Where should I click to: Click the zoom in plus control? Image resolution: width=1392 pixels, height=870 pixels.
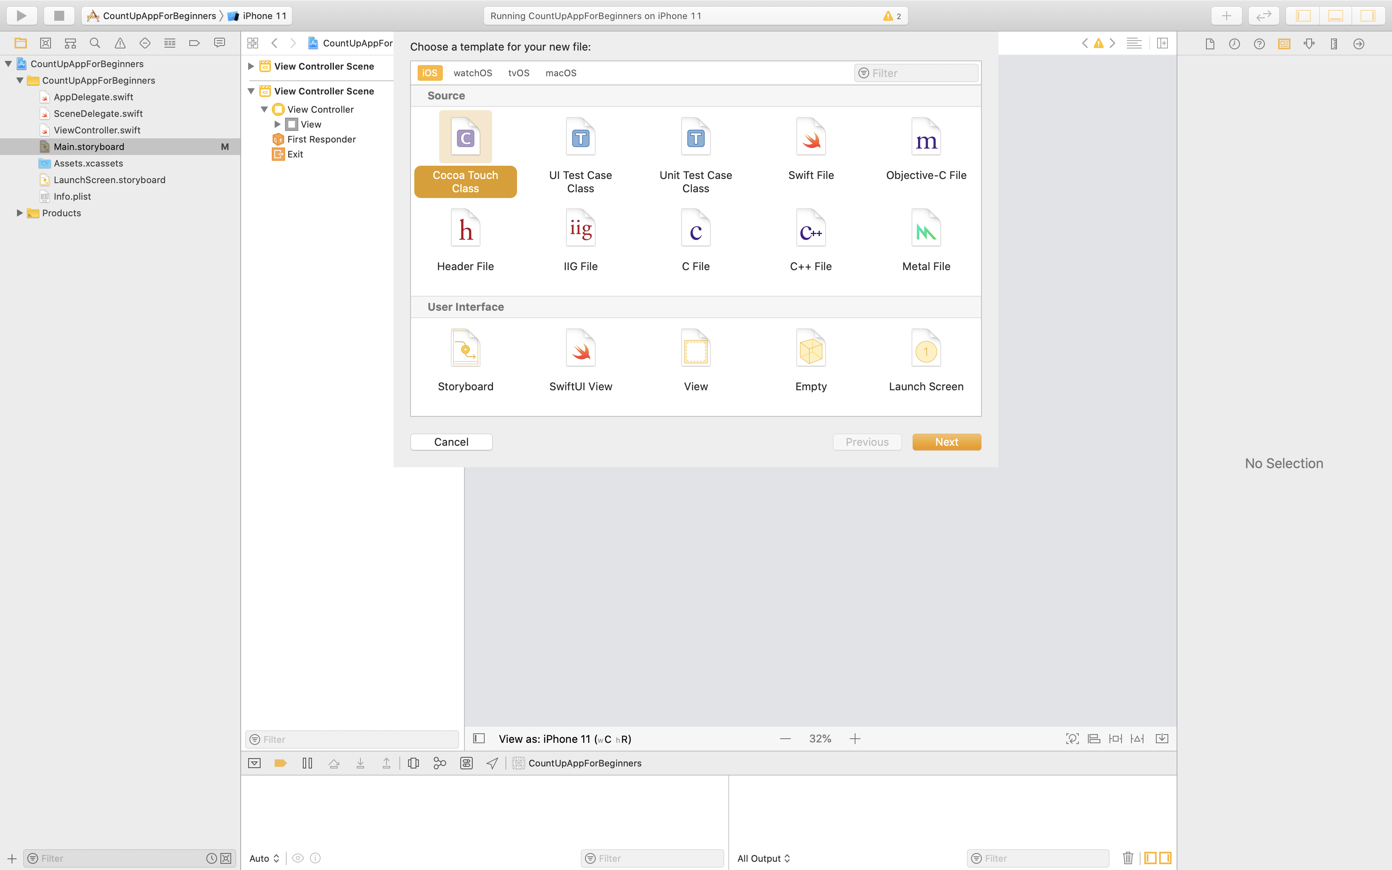coord(855,739)
